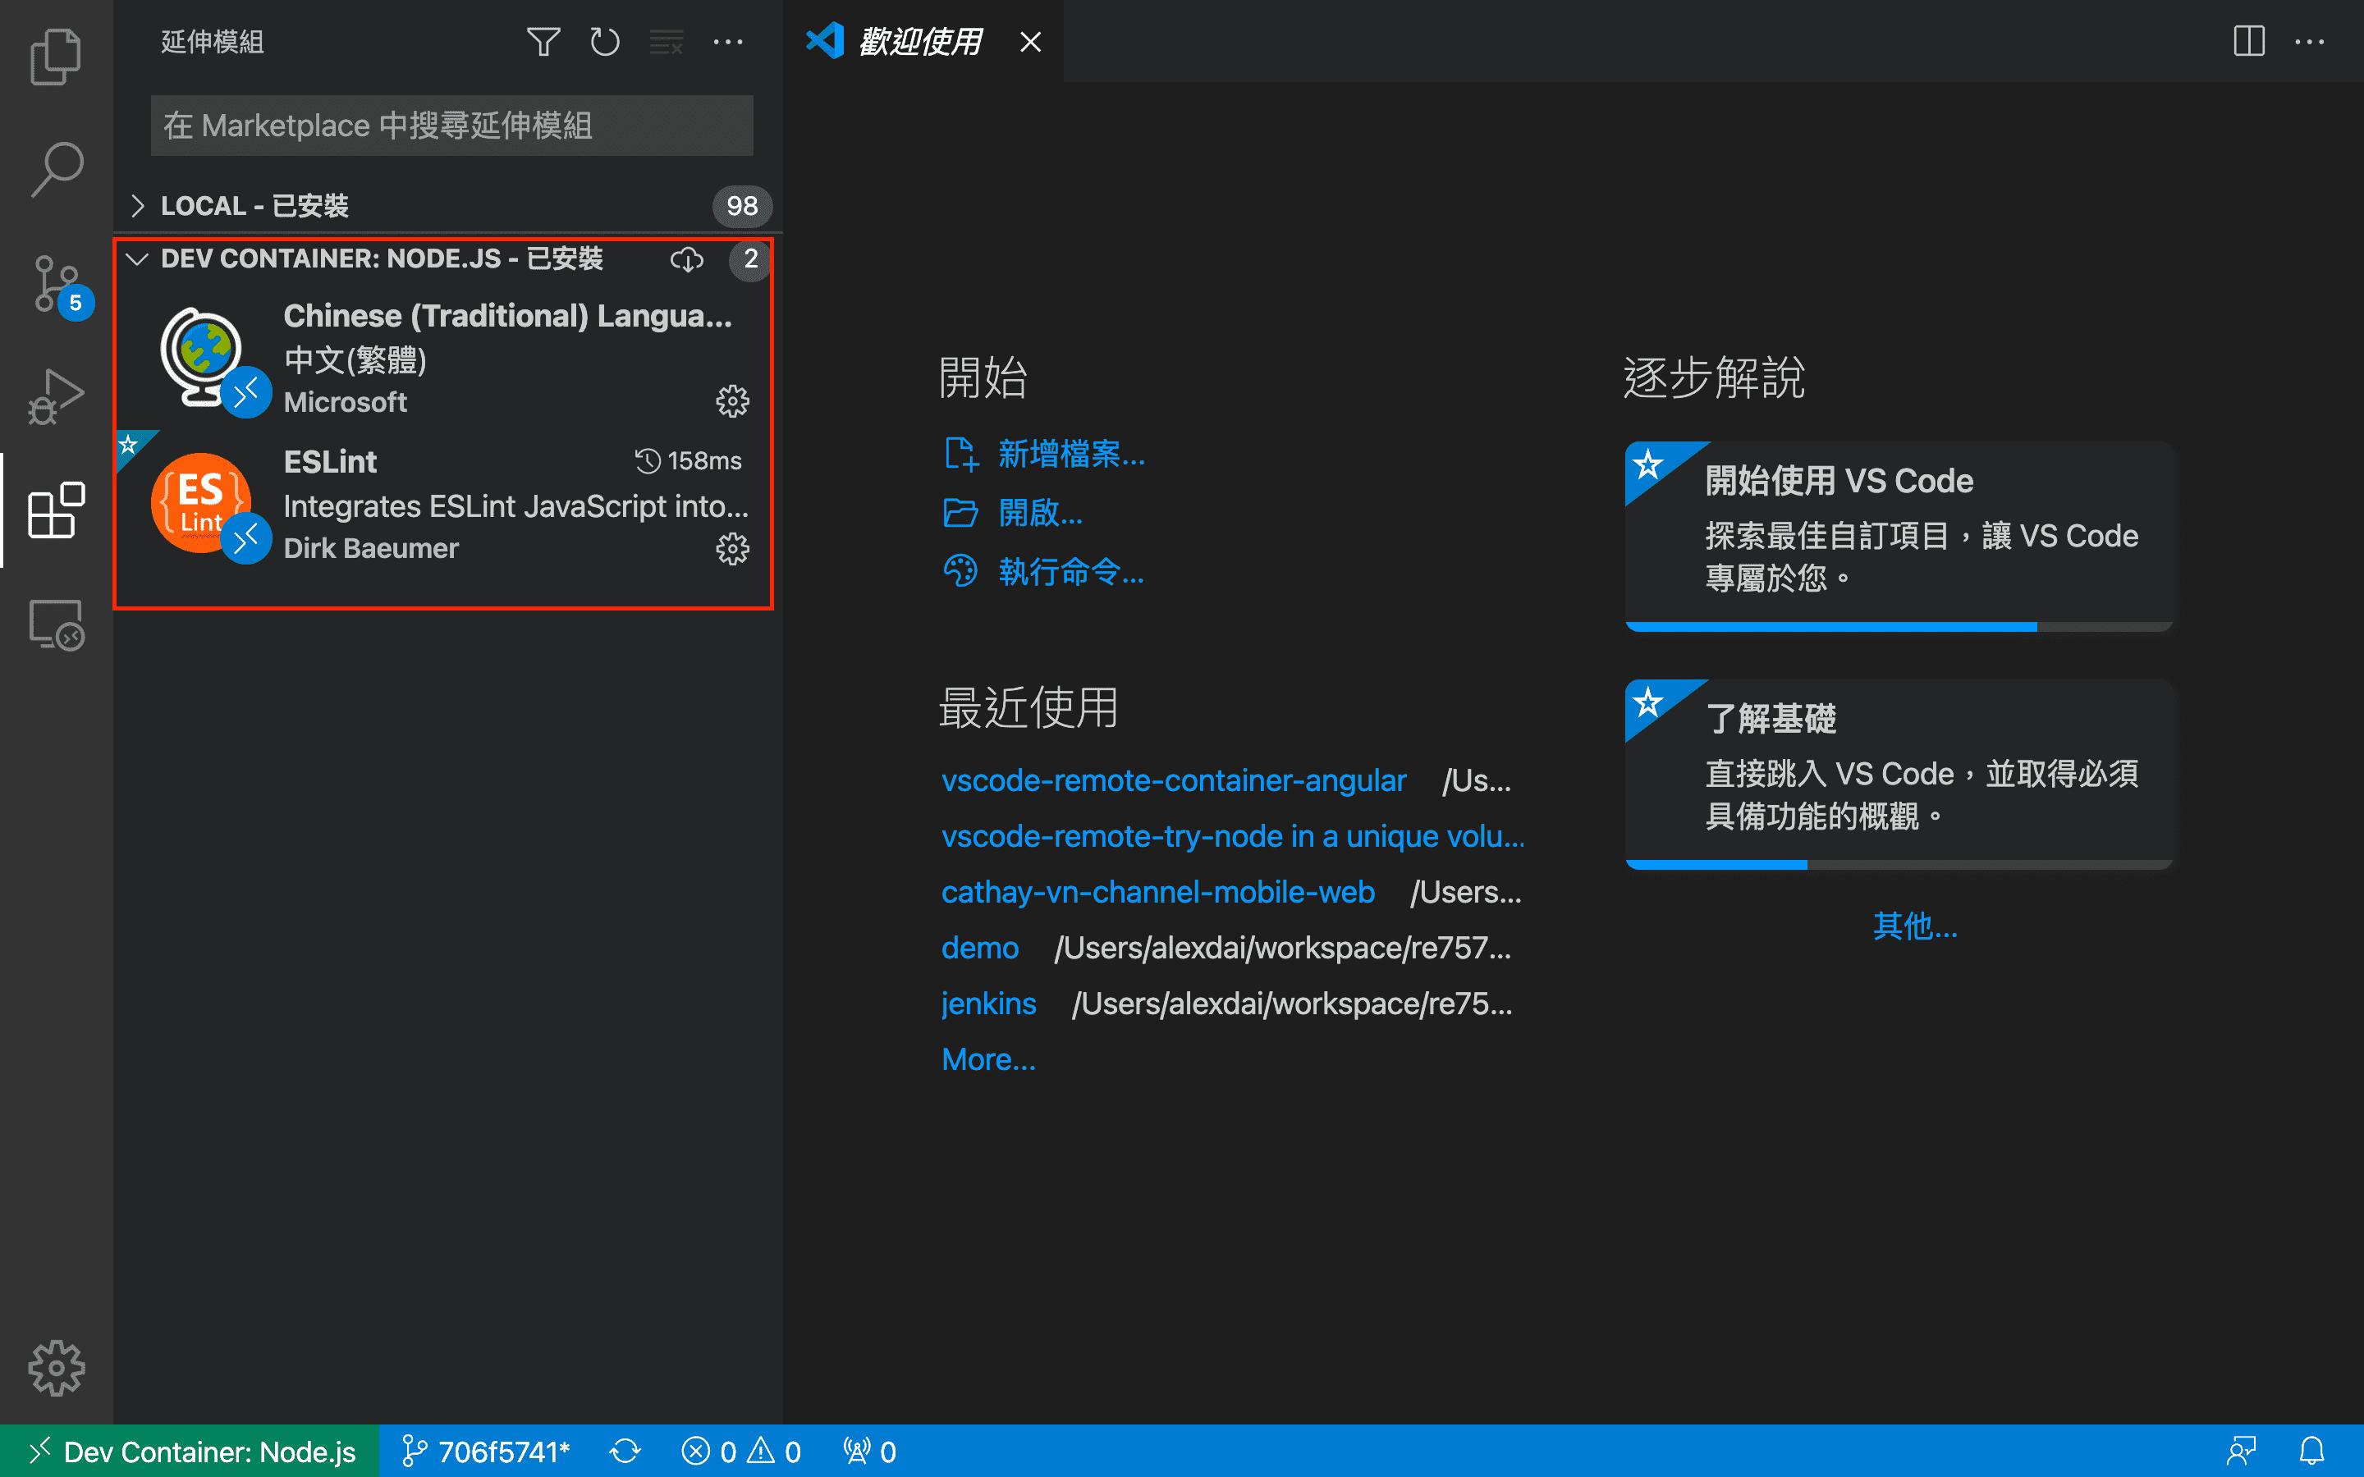Image resolution: width=2364 pixels, height=1477 pixels.
Task: Open the recent jenkins folder
Action: pos(988,1004)
